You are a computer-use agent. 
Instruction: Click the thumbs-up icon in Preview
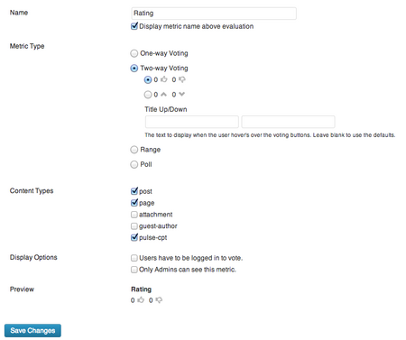pyautogui.click(x=141, y=300)
